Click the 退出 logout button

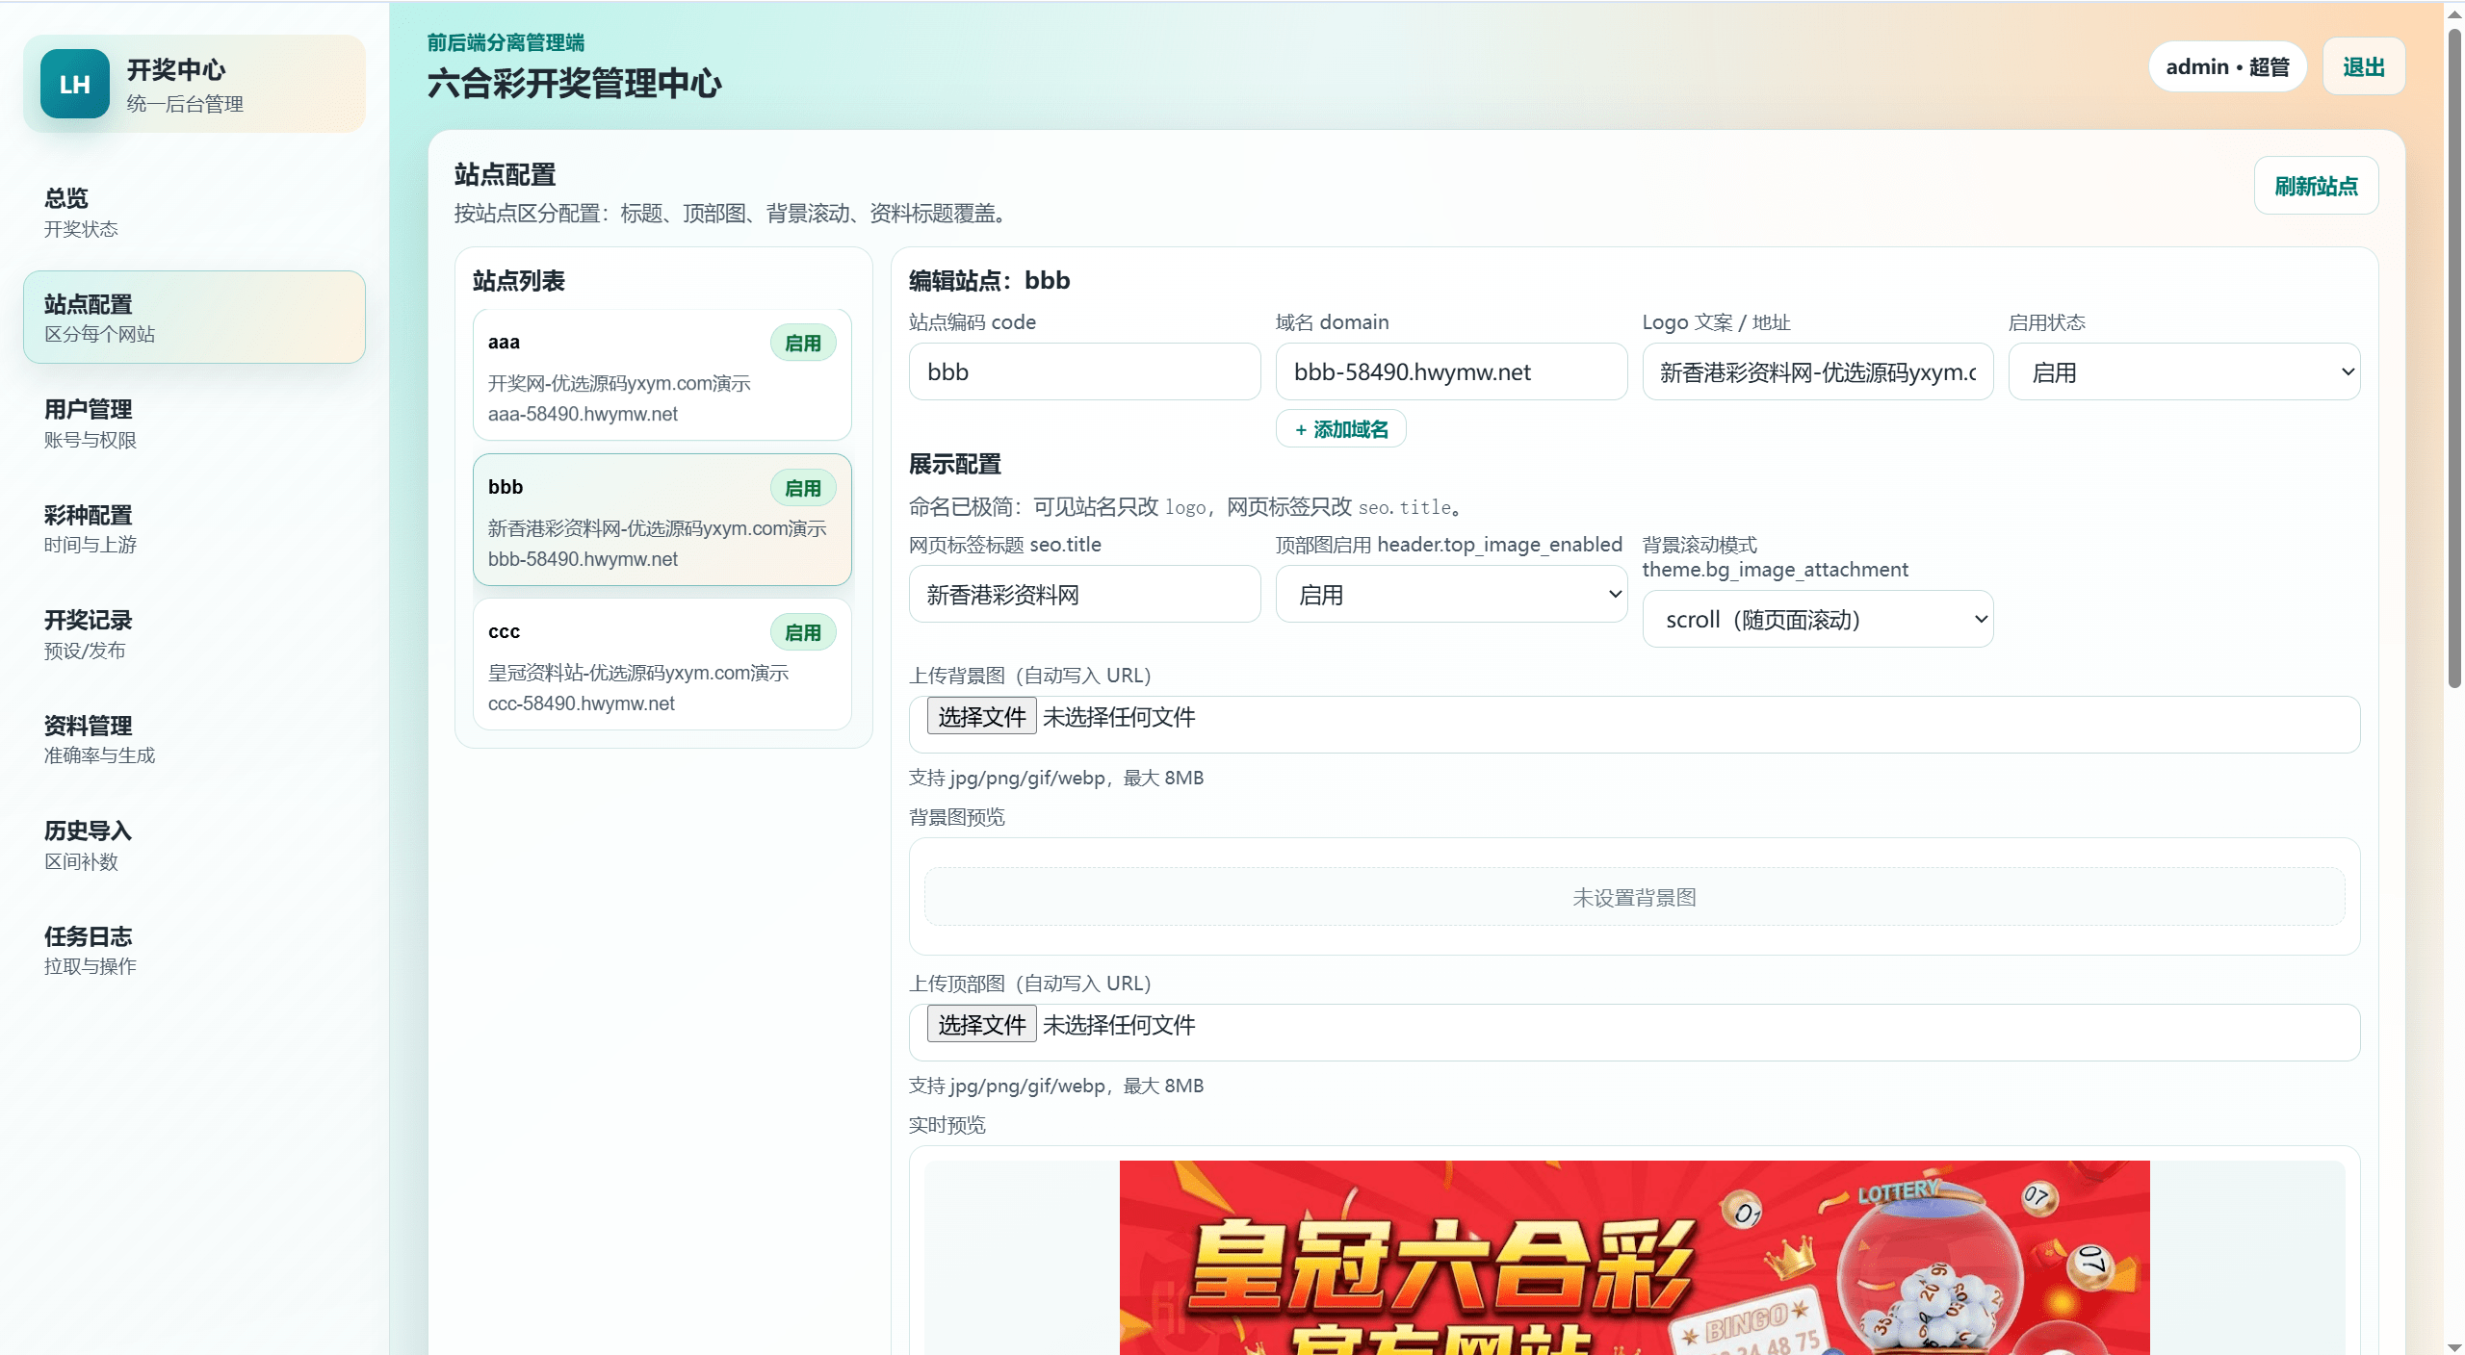pos(2364,66)
